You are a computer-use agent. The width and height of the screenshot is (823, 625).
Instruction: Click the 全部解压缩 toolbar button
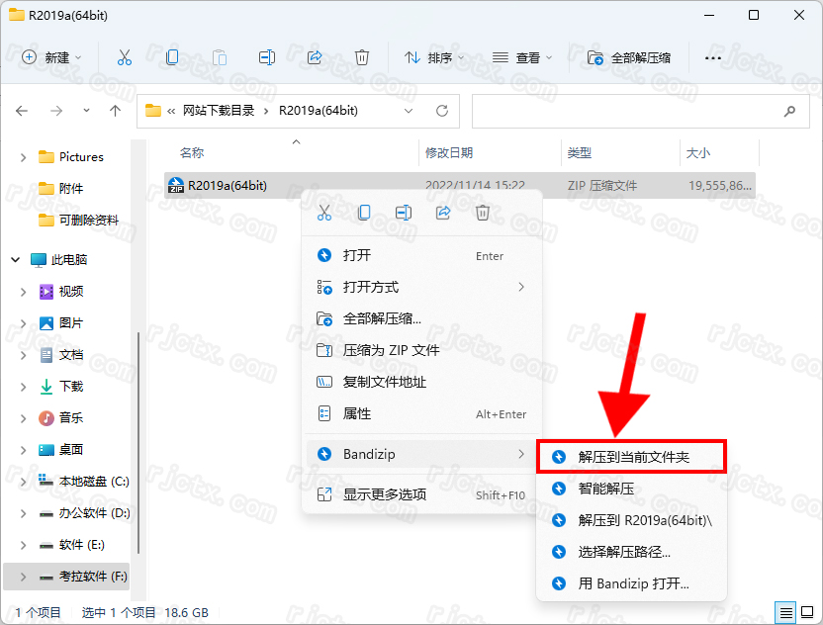click(x=630, y=57)
